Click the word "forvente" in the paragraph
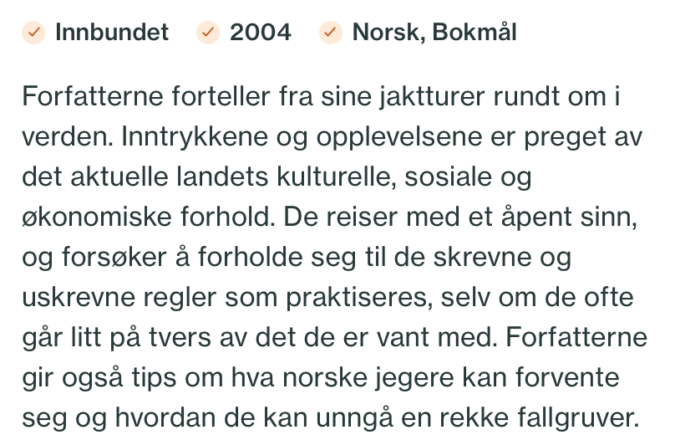The image size is (675, 445). [x=567, y=377]
